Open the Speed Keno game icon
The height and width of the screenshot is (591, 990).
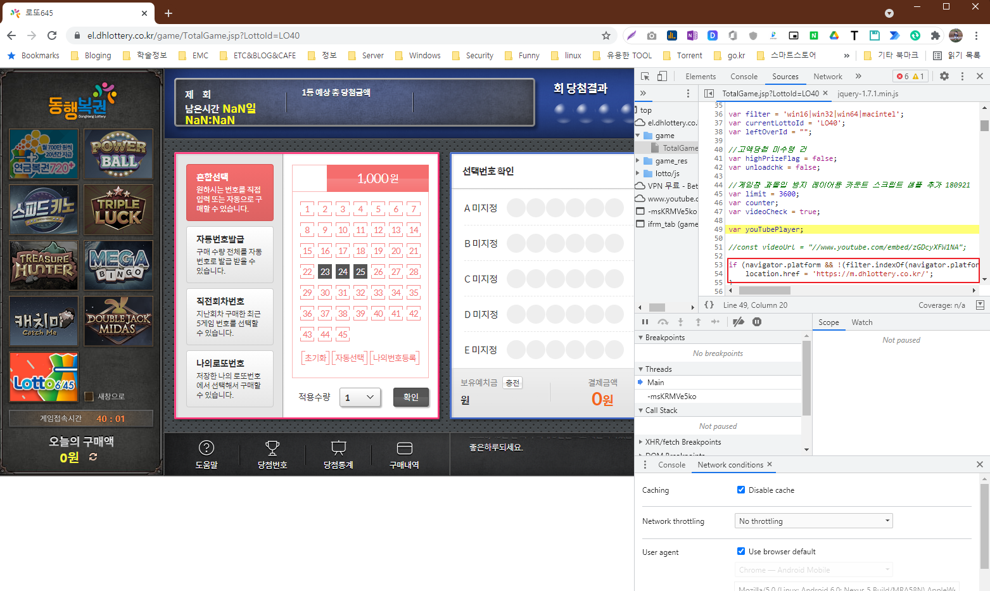pos(44,210)
